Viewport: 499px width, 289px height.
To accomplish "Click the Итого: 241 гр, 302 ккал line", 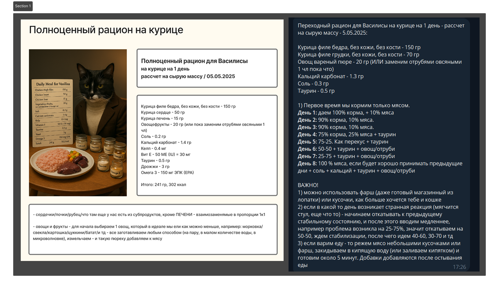I will (x=163, y=185).
